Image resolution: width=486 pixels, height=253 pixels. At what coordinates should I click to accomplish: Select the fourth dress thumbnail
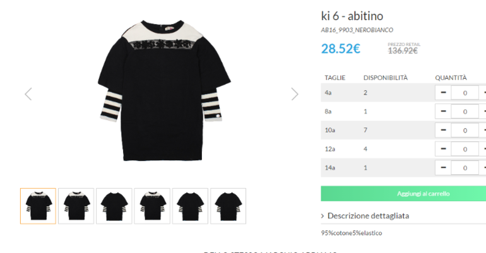point(152,206)
